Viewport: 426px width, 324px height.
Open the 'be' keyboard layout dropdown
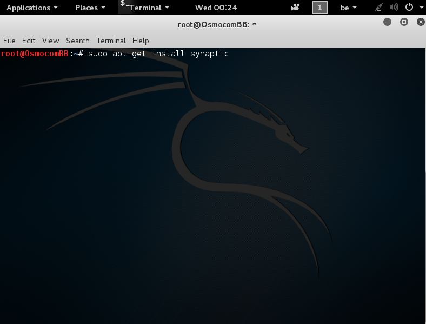pos(349,8)
